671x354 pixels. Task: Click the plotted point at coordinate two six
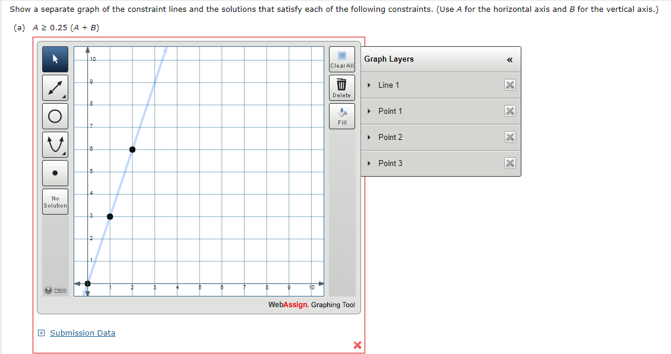tap(132, 149)
